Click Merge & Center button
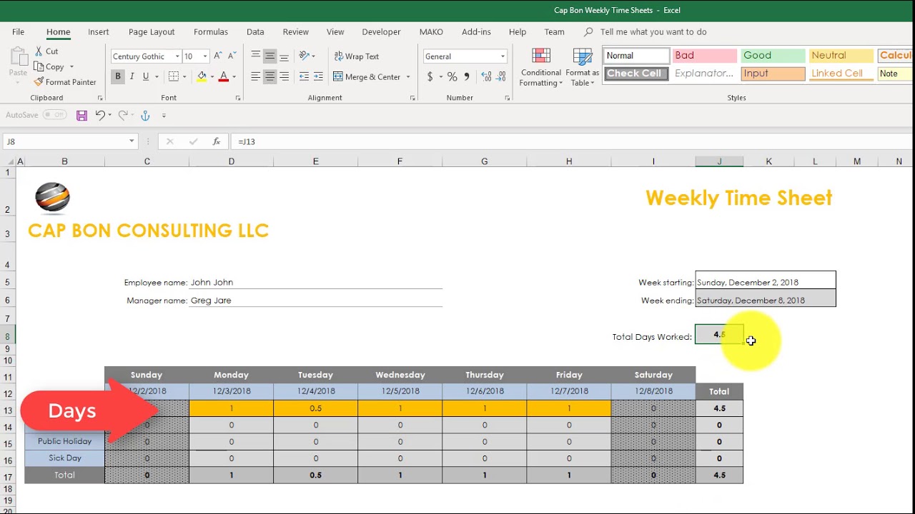 click(367, 77)
